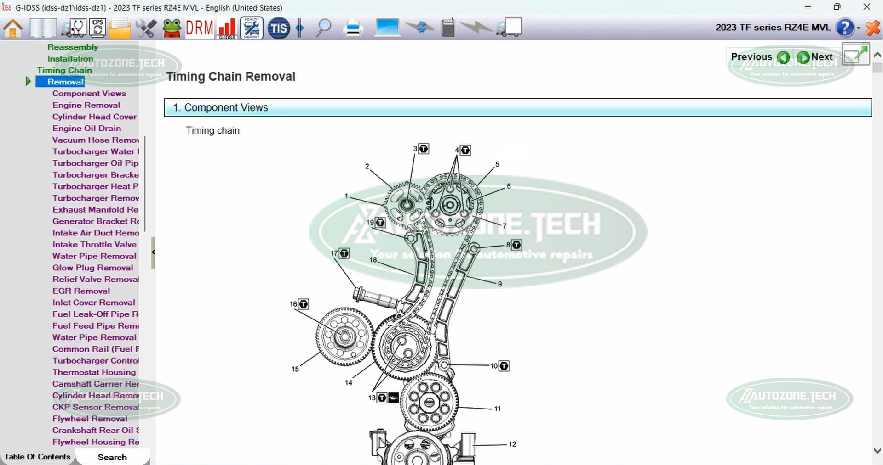This screenshot has height=465, width=883.
Task: Select the Table Of Contents tab
Action: [x=37, y=457]
